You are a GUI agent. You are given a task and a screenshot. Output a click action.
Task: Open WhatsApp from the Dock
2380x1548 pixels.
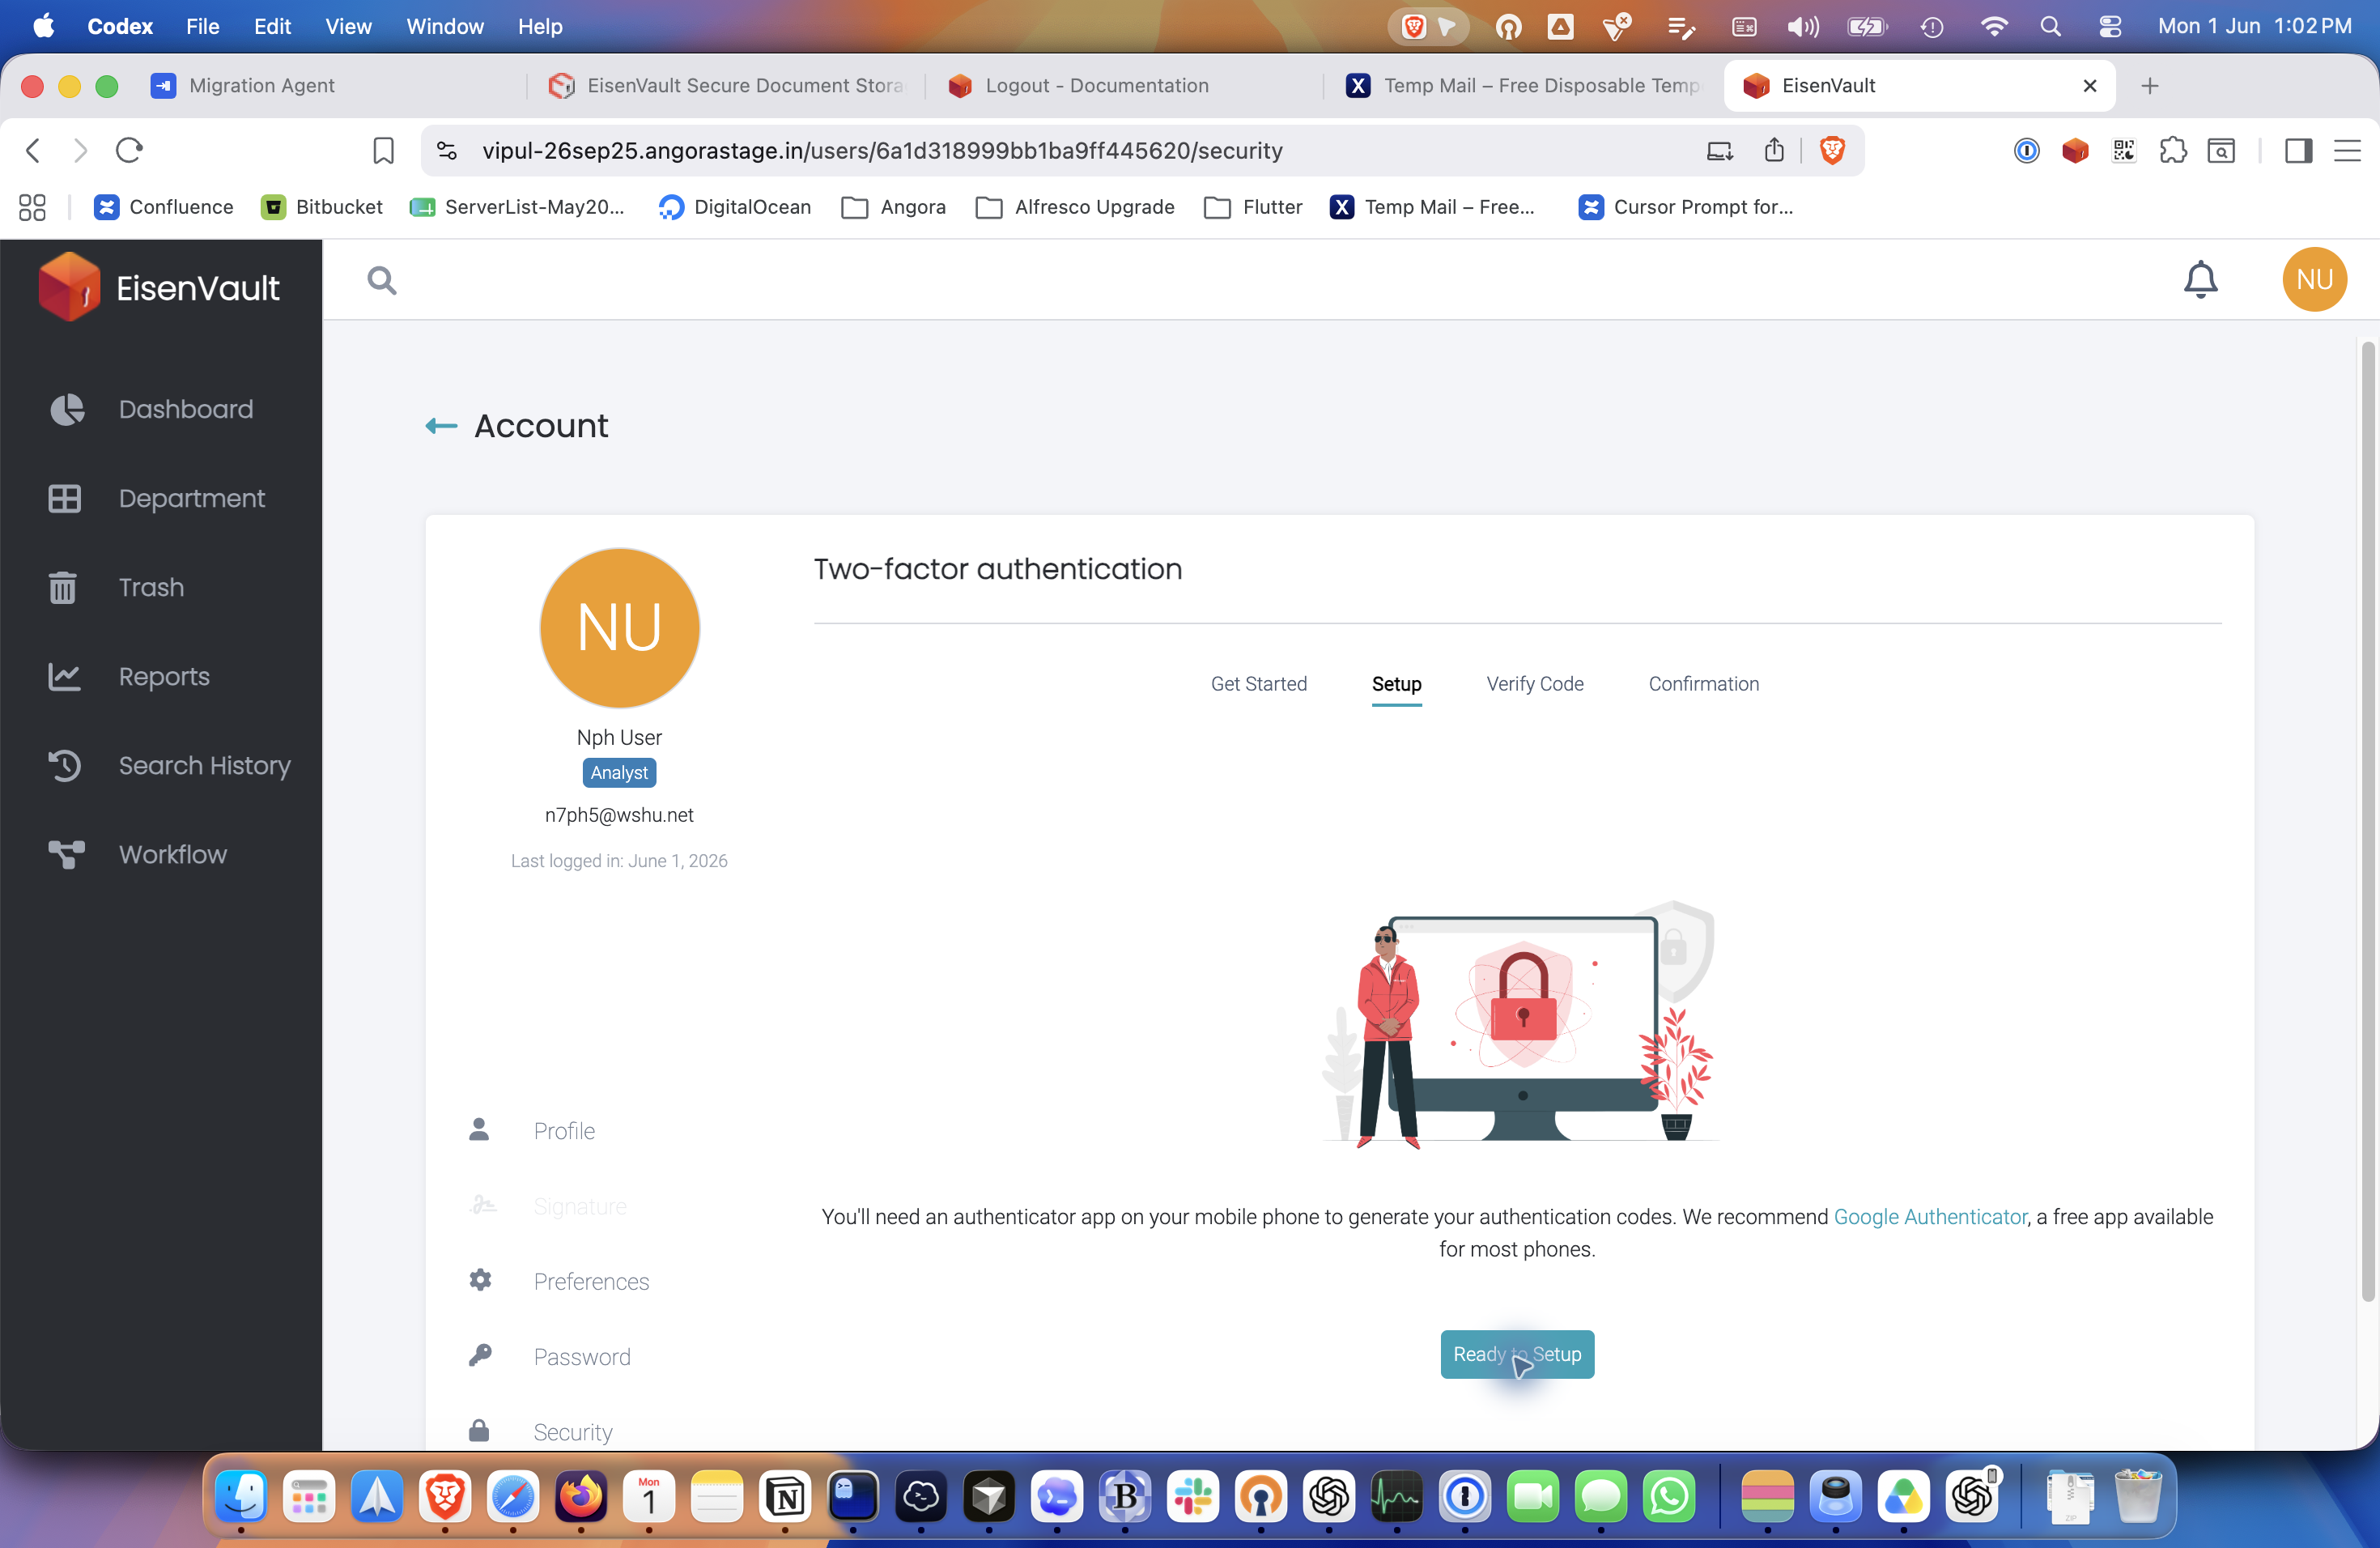click(x=1669, y=1497)
